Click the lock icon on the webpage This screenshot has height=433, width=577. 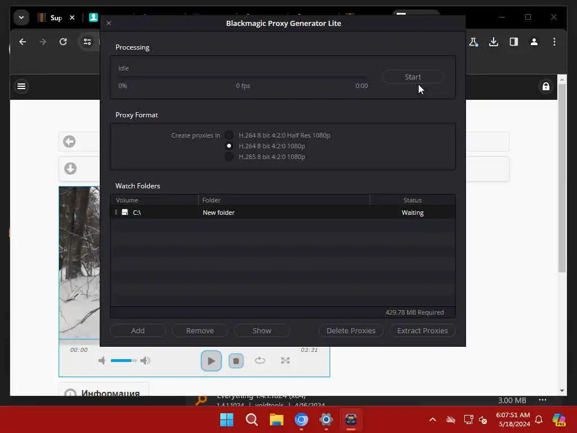[x=545, y=86]
